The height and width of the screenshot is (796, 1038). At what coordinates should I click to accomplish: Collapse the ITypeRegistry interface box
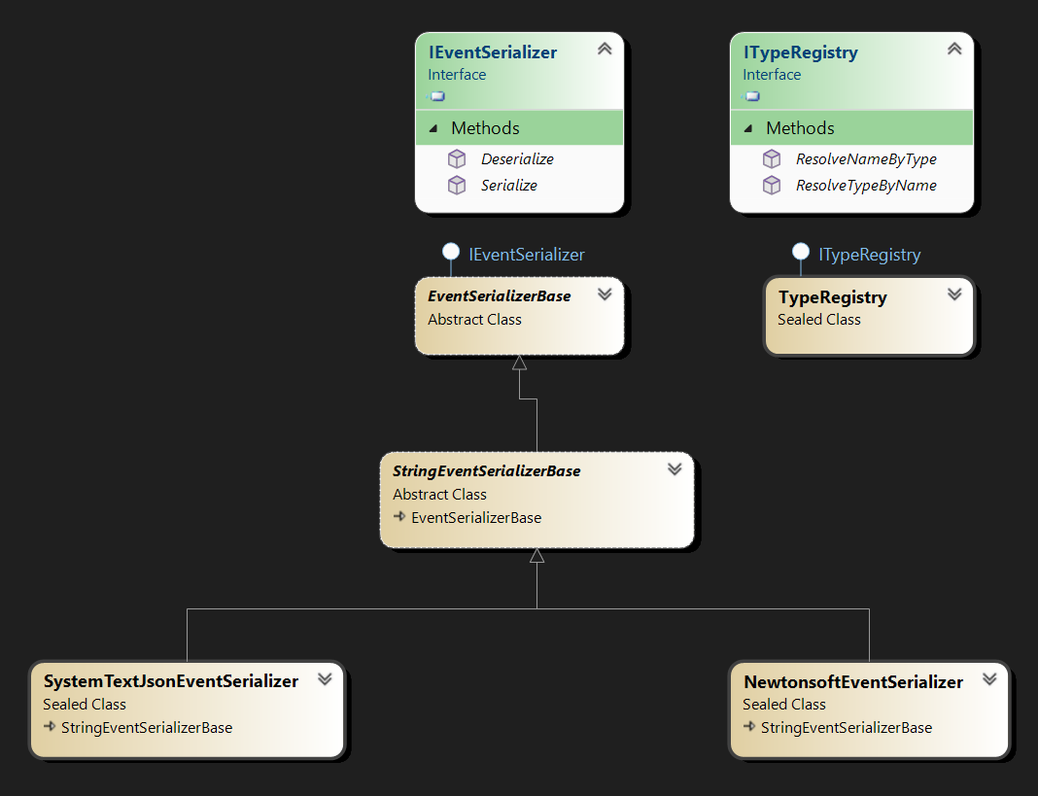[x=953, y=49]
